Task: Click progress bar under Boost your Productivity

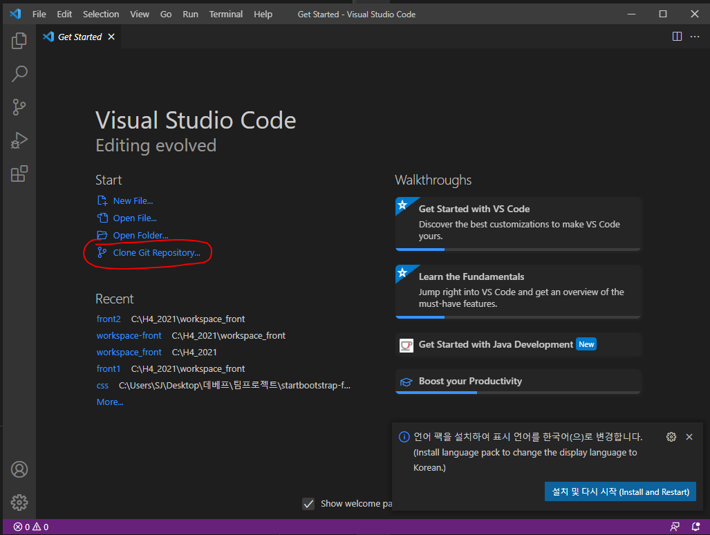Action: pos(518,393)
